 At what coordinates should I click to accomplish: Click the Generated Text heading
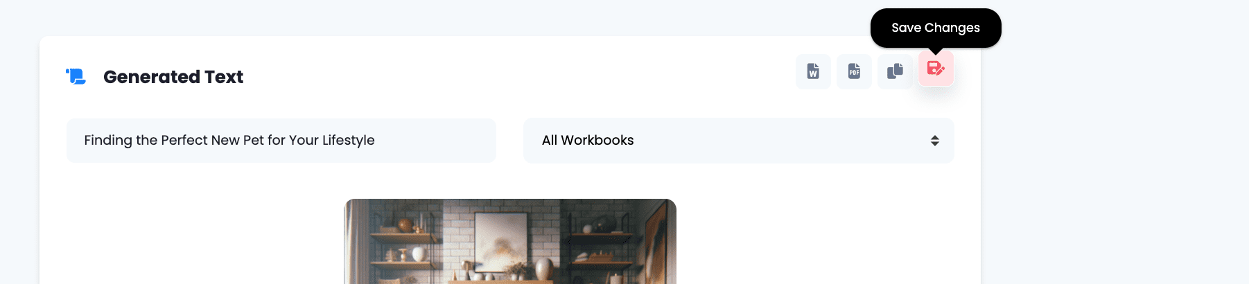[x=173, y=77]
